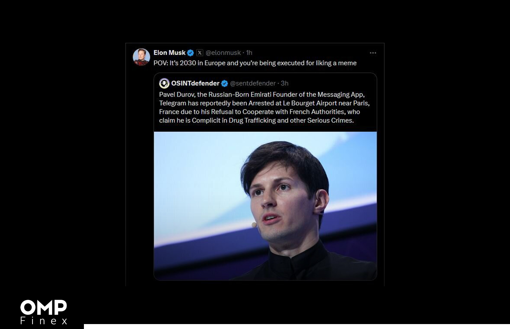Click the X affiliation badge beside Elon Musk
Viewport: 510px width, 329px height.
pos(200,53)
